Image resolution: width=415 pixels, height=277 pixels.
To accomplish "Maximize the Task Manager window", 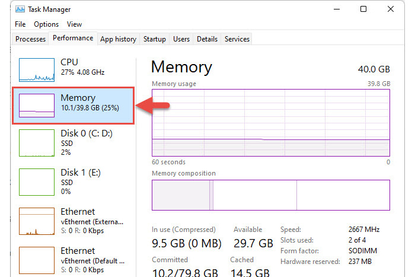I will (x=363, y=9).
